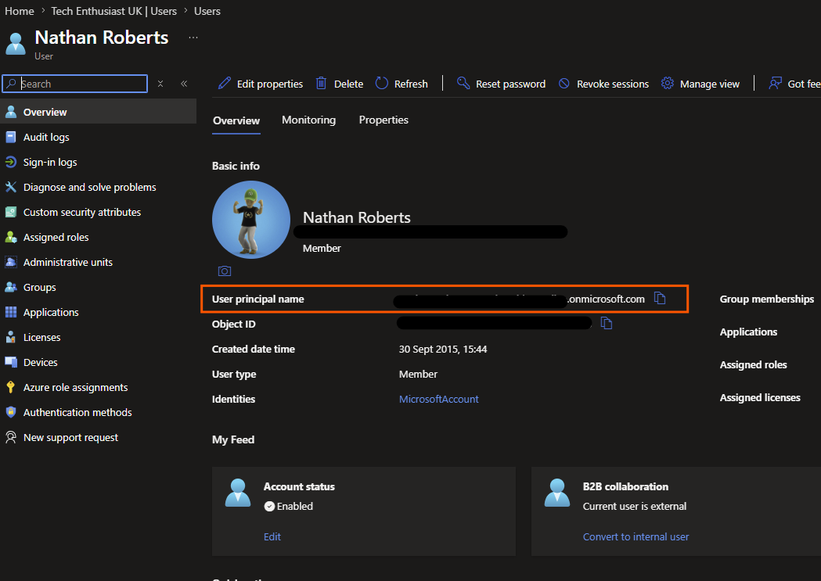Click the Authentication methods shield icon

pos(10,412)
